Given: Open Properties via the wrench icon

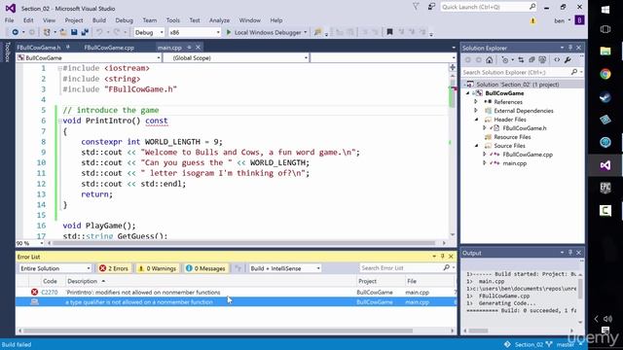Looking at the screenshot, I should [x=568, y=60].
